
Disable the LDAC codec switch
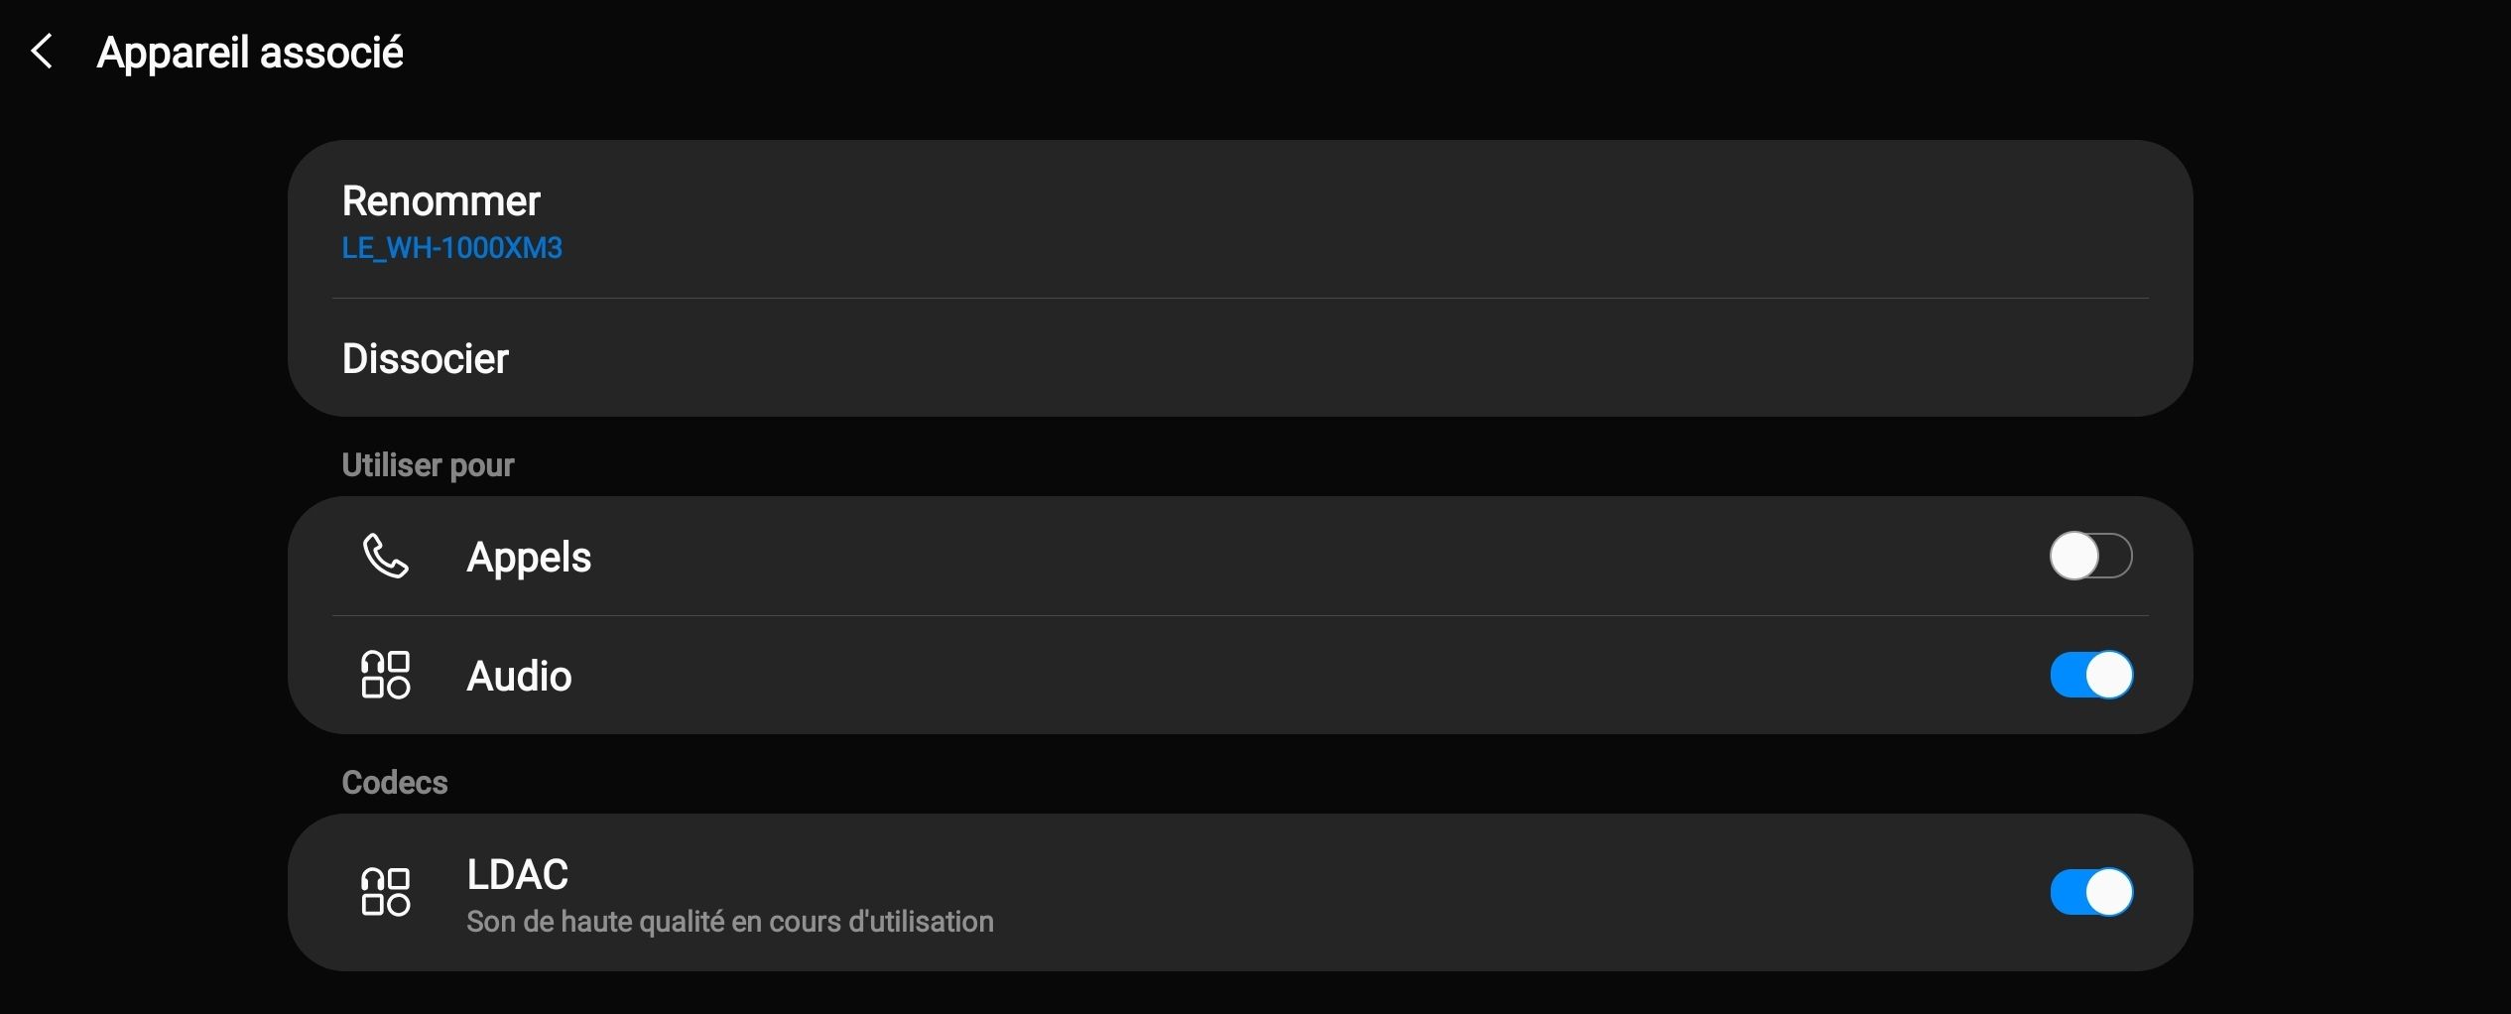[2090, 892]
